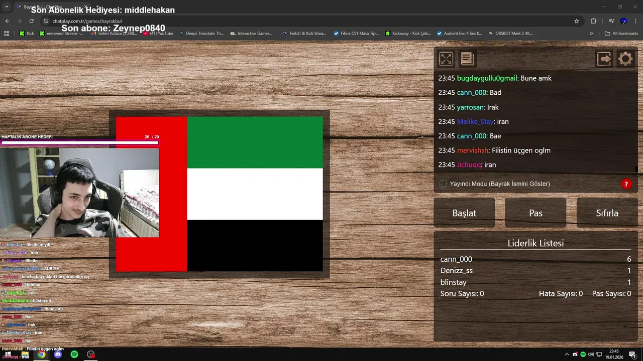
Task: Click the streamer webcam overlay
Action: point(79,192)
